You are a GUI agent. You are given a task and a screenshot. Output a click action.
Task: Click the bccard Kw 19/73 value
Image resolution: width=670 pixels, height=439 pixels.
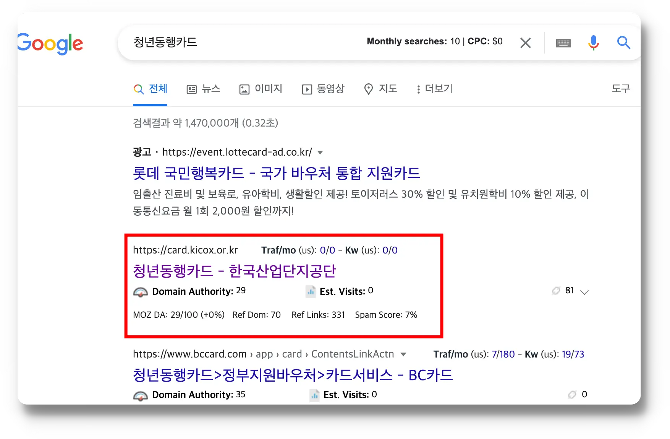[x=573, y=354]
